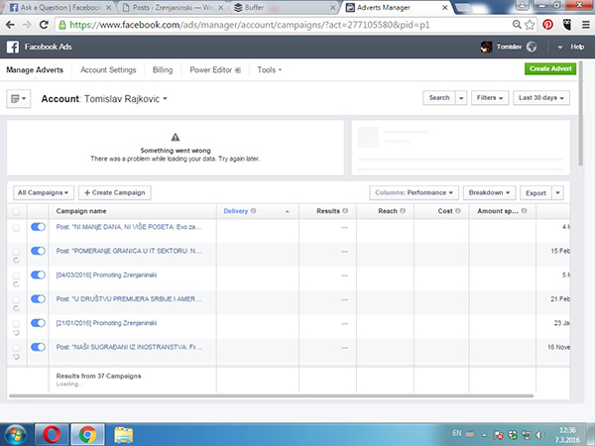Toggle off the "NI MANJE DANA" campaign

pyautogui.click(x=39, y=228)
